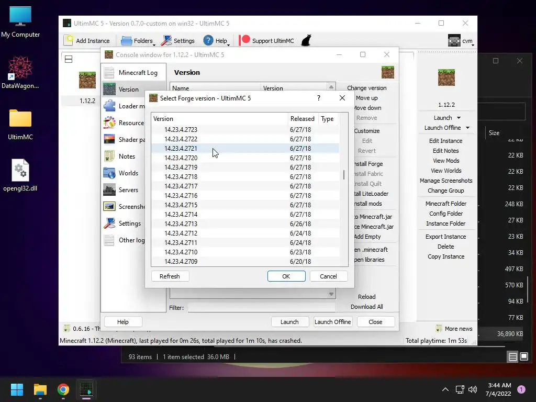The width and height of the screenshot is (536, 402).
Task: Collapse the instance group toggle icon
Action: 69,59
